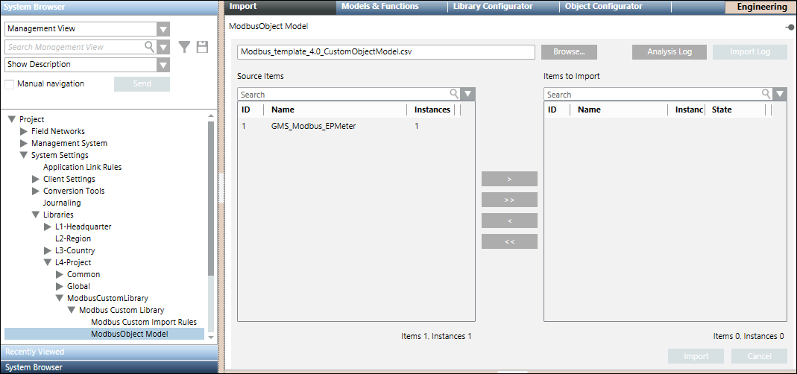Select GMS_Modbus_EPMeter row in Source Items
Viewport: 797px width, 374px height.
tap(313, 126)
